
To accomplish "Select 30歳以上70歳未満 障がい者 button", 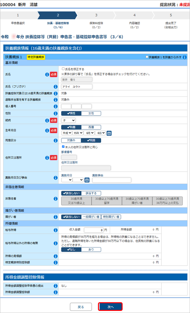I will pos(137,201).
